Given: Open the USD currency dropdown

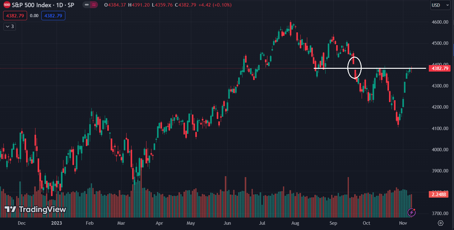Looking at the screenshot, I should [x=440, y=5].
